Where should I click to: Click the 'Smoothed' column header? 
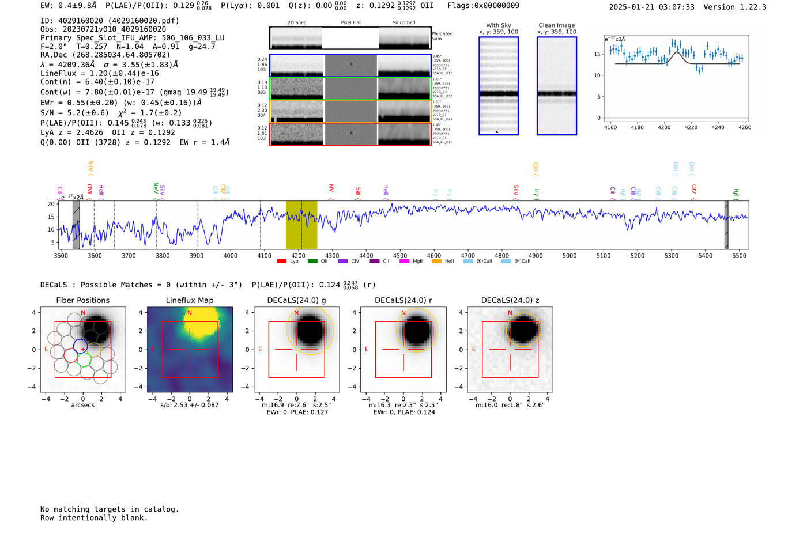403,23
